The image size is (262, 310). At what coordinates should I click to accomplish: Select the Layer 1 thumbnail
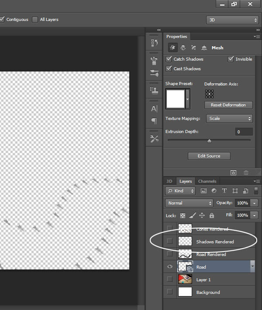tap(185, 279)
